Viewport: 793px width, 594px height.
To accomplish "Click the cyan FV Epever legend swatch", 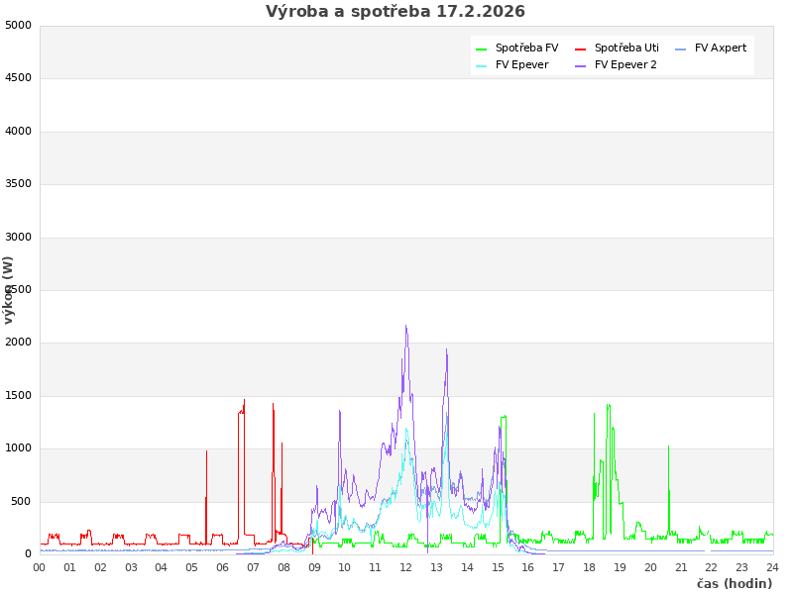I will (482, 65).
